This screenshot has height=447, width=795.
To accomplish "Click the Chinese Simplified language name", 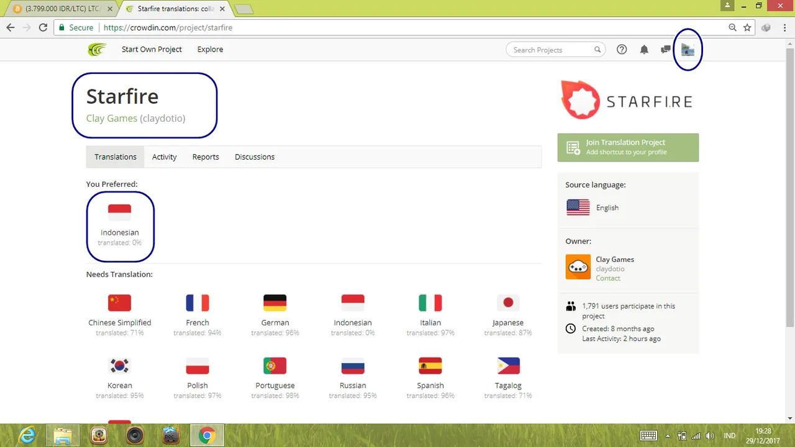I will tap(120, 323).
